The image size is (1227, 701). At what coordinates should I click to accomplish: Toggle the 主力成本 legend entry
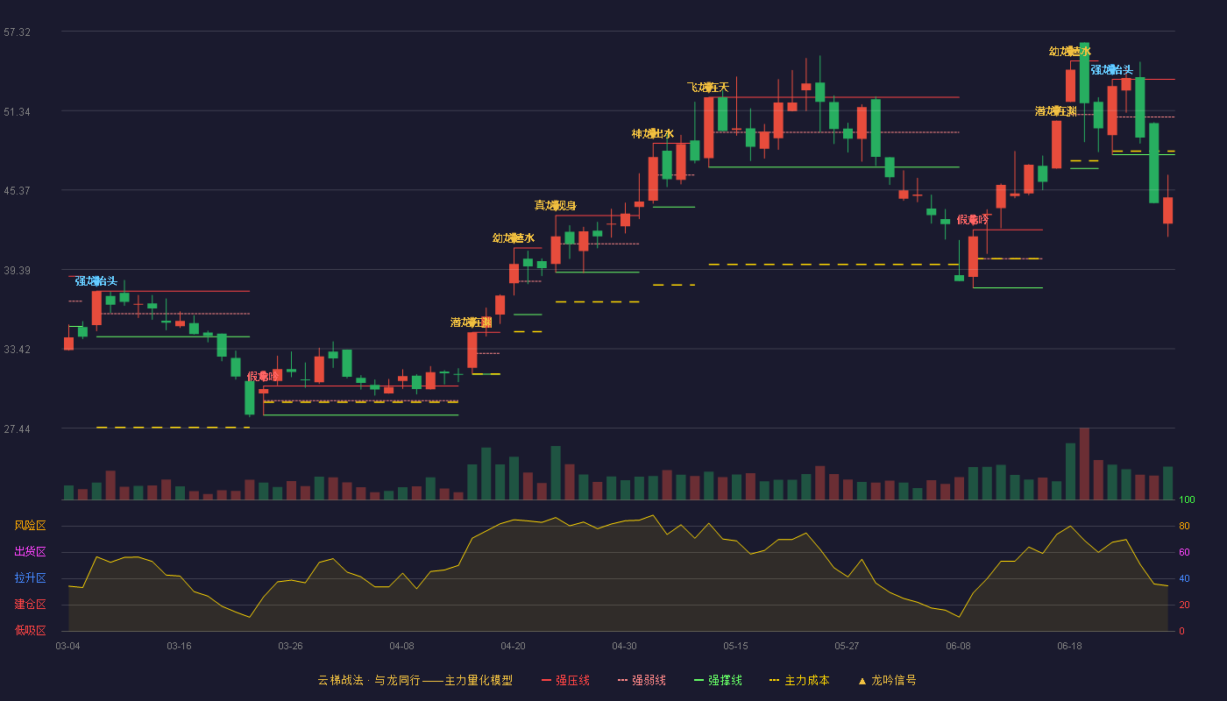point(799,680)
